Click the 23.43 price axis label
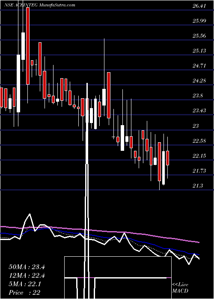The width and height of the screenshot is (214, 299). [199, 111]
